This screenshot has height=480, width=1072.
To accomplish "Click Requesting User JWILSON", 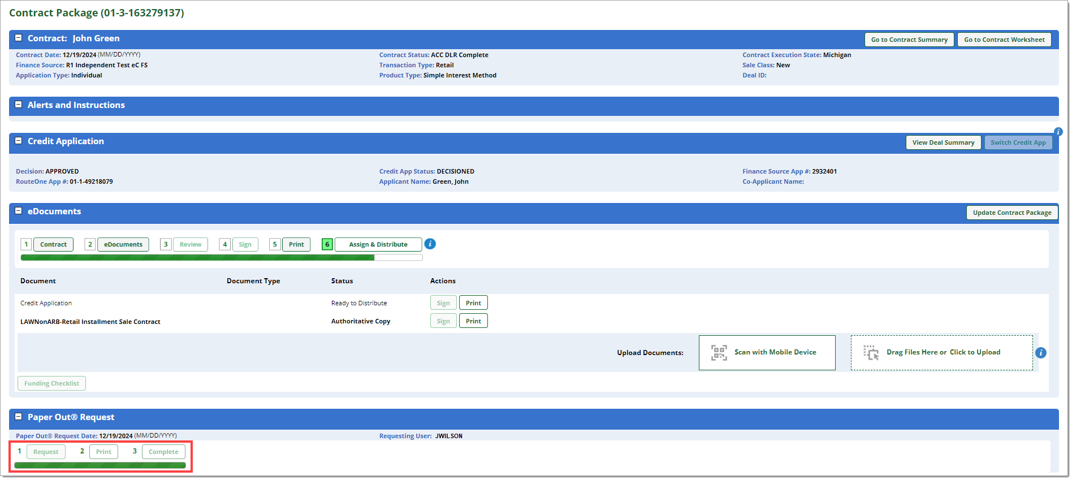I will coord(449,436).
